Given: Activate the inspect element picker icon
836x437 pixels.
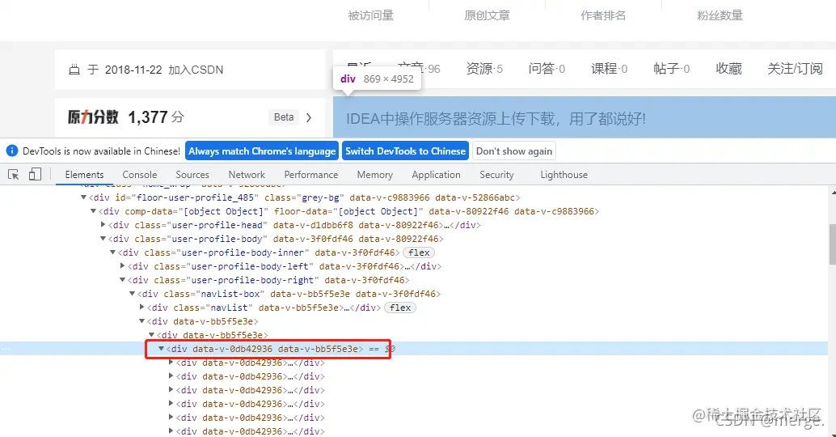Looking at the screenshot, I should coord(13,175).
